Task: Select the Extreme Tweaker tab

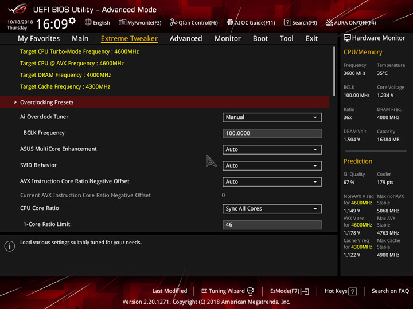Action: pos(129,39)
